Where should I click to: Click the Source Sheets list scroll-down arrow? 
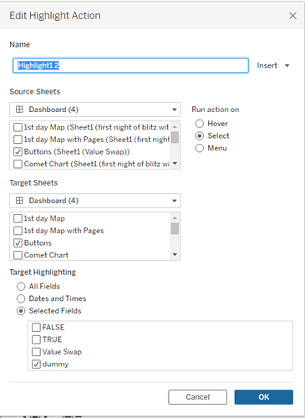(175, 164)
